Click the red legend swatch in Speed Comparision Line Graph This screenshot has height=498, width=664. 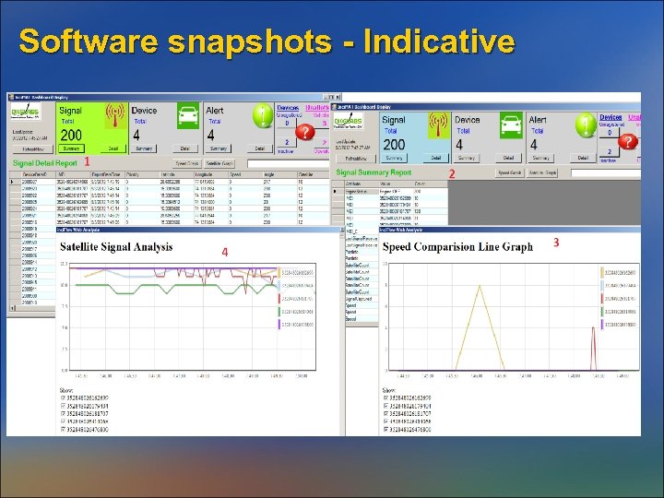602,298
